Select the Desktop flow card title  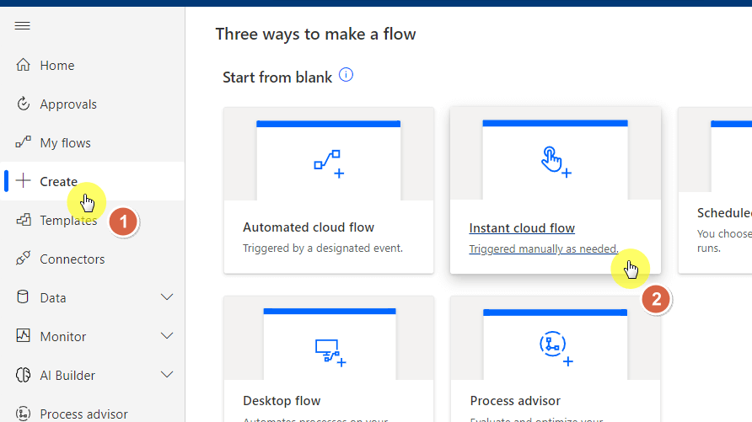282,400
